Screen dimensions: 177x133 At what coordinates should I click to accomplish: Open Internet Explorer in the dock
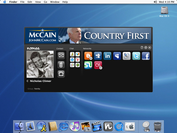pyautogui.click(x=63, y=126)
